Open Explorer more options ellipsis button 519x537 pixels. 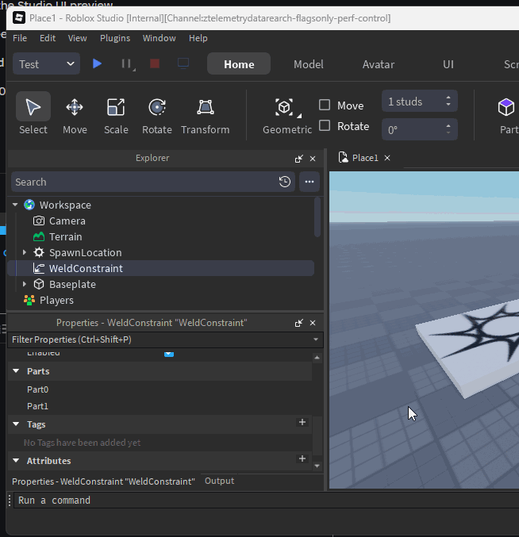click(x=309, y=182)
